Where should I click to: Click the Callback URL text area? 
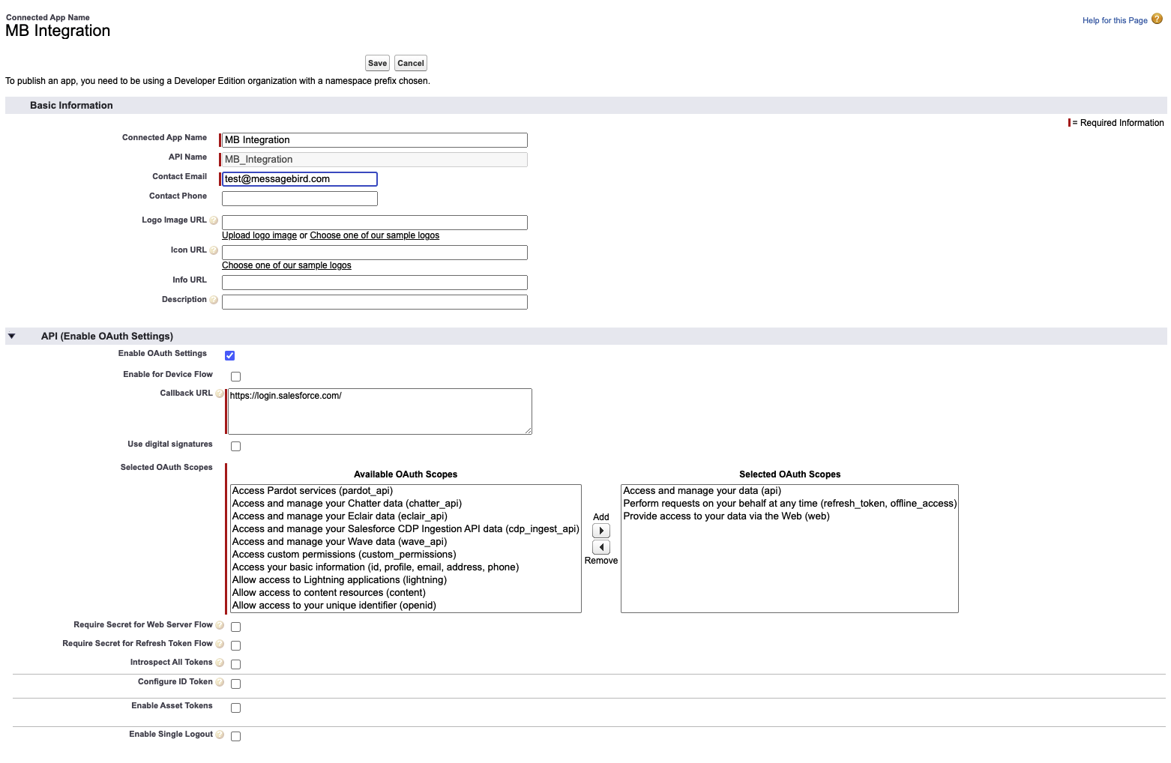[380, 411]
